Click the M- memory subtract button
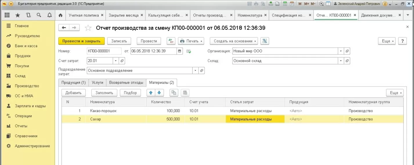414x165 pixels. (x=313, y=4)
